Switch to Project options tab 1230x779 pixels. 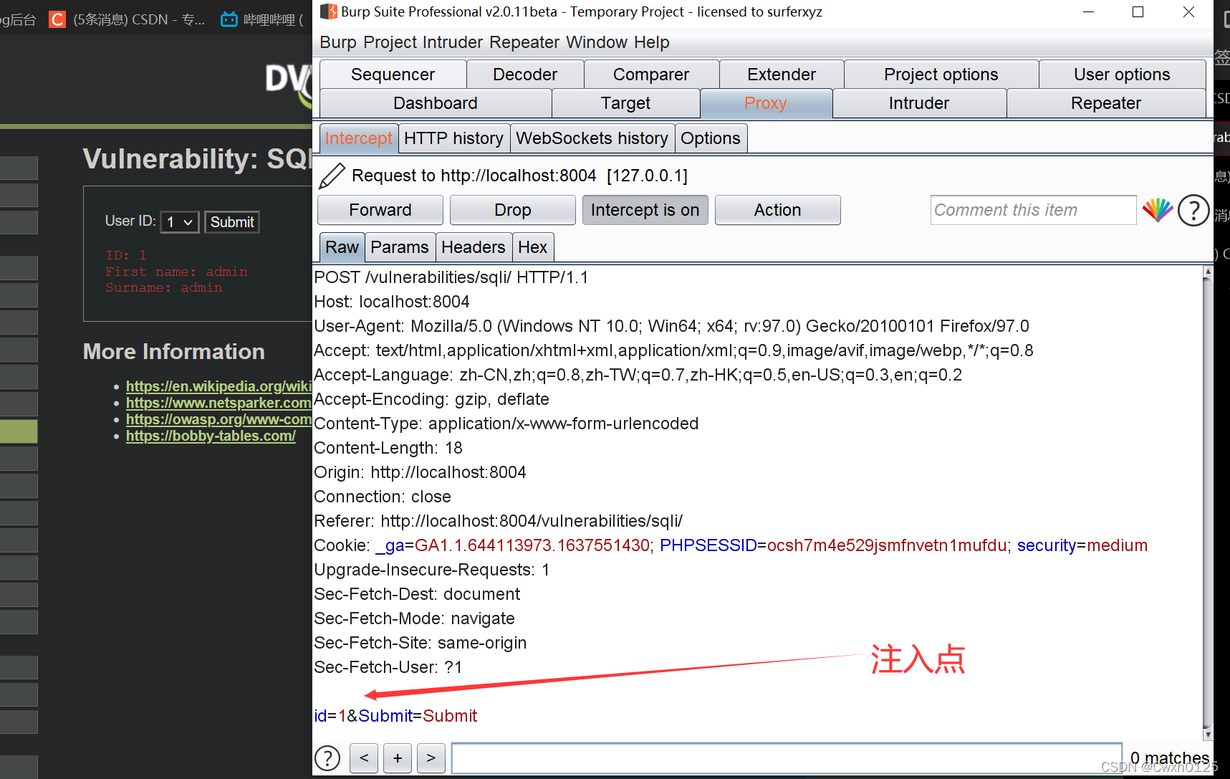(941, 75)
